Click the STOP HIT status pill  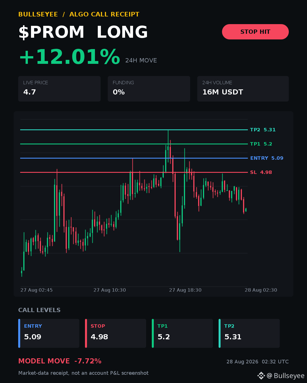pyautogui.click(x=255, y=32)
